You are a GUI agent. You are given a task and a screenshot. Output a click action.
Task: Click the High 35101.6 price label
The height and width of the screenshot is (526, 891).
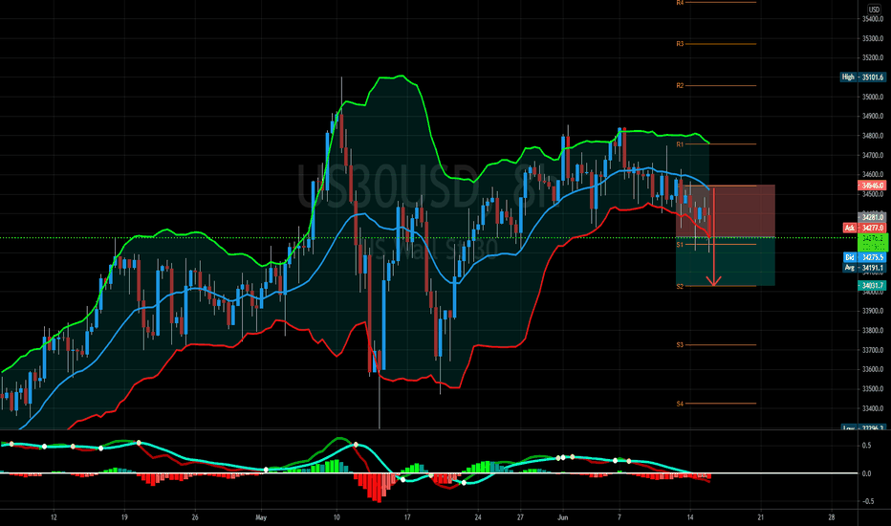pyautogui.click(x=862, y=77)
